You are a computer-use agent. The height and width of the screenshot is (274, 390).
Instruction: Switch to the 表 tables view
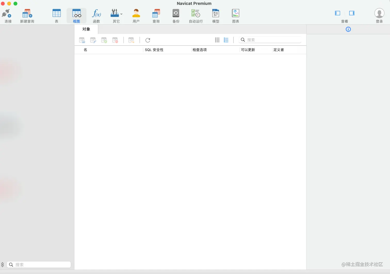(x=56, y=13)
